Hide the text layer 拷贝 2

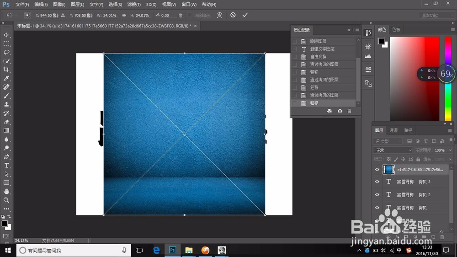(x=377, y=194)
